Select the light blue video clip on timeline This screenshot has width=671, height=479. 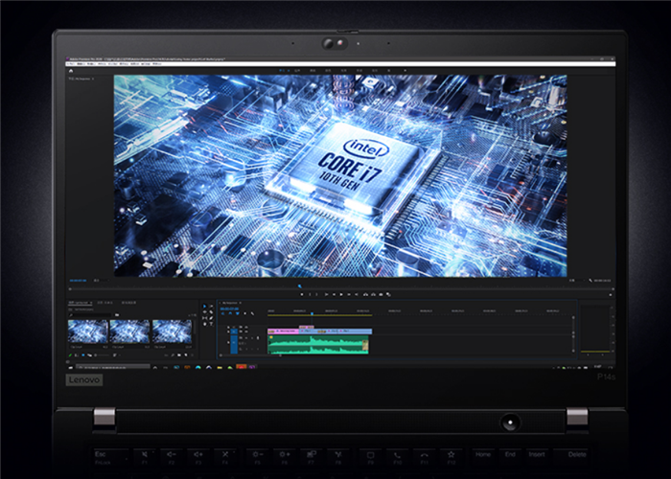(x=335, y=331)
